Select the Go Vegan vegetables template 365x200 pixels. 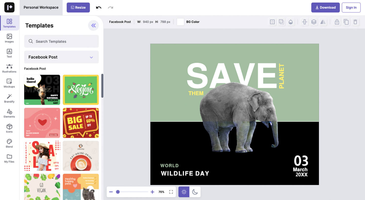tap(42, 187)
